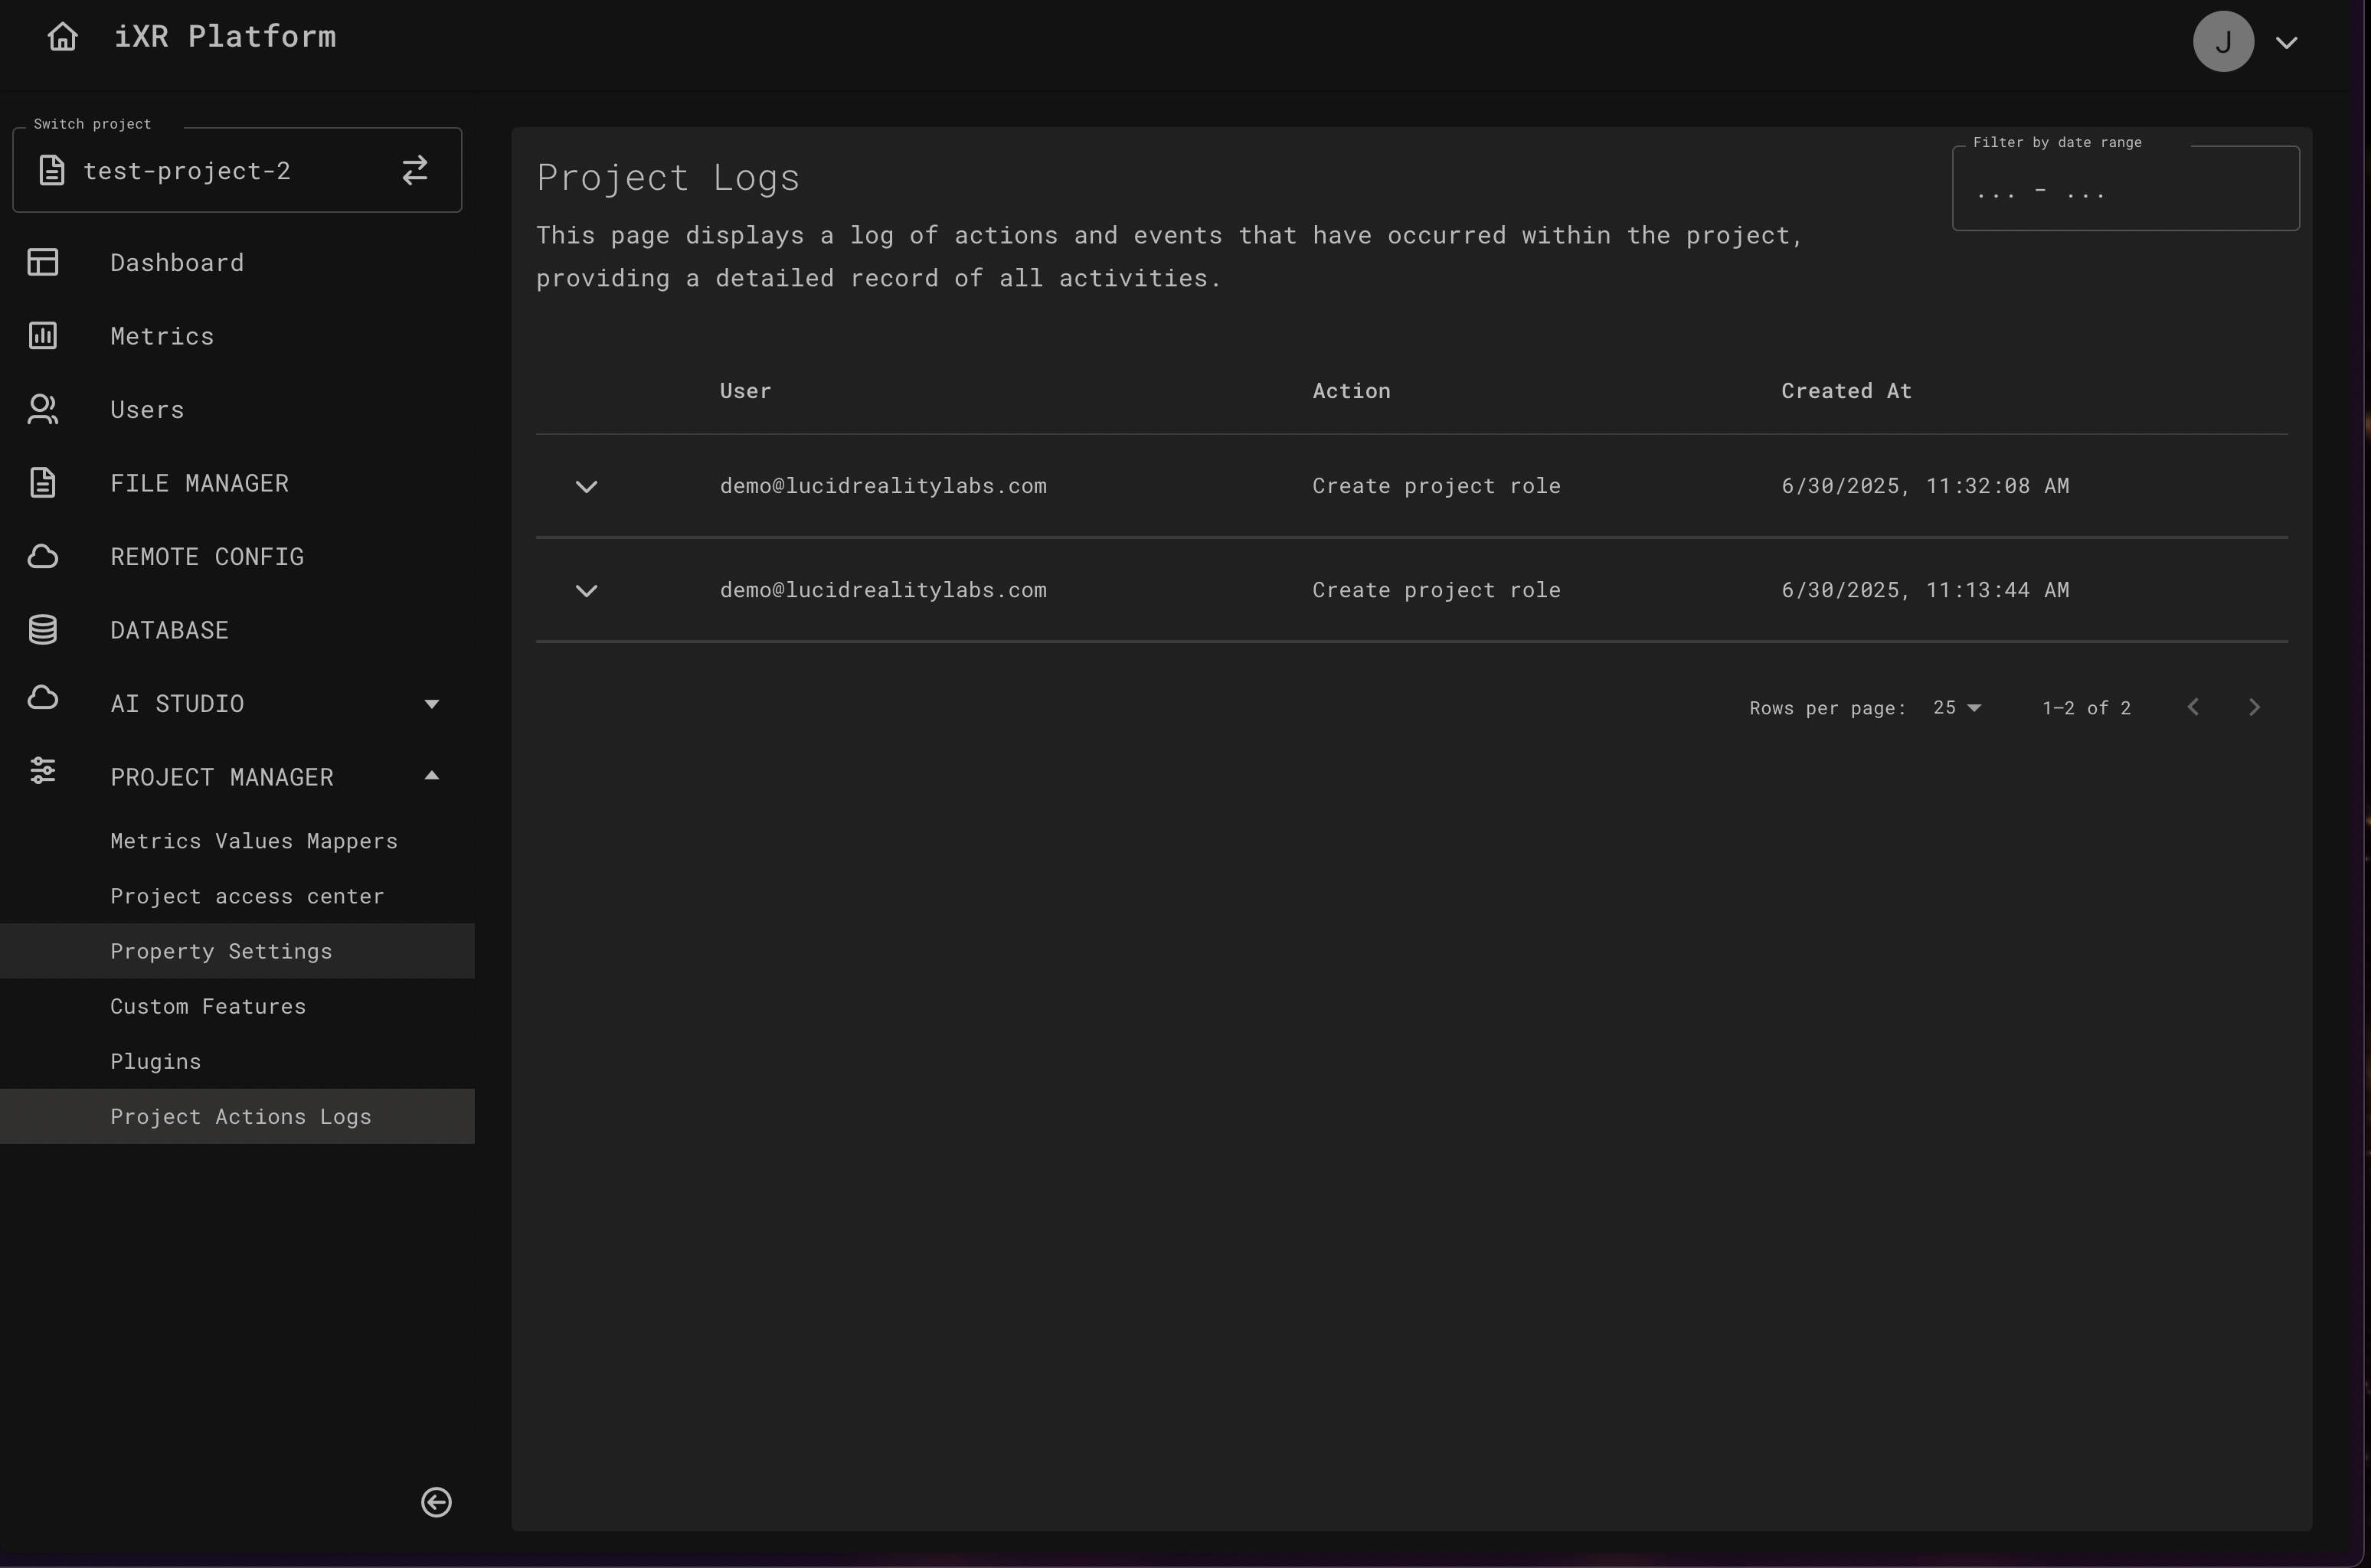Screen dimensions: 2371x1568
Task: Expand the 11:32:08 AM log row
Action: pyautogui.click(x=587, y=487)
